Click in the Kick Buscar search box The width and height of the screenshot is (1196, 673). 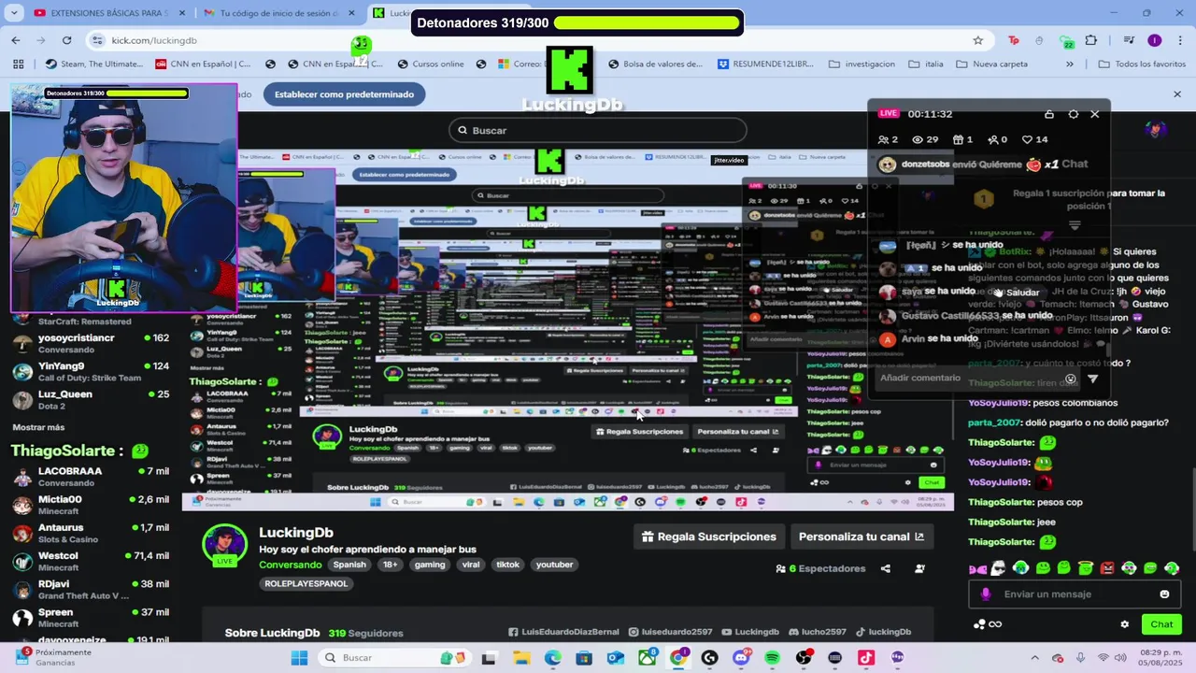click(x=598, y=130)
